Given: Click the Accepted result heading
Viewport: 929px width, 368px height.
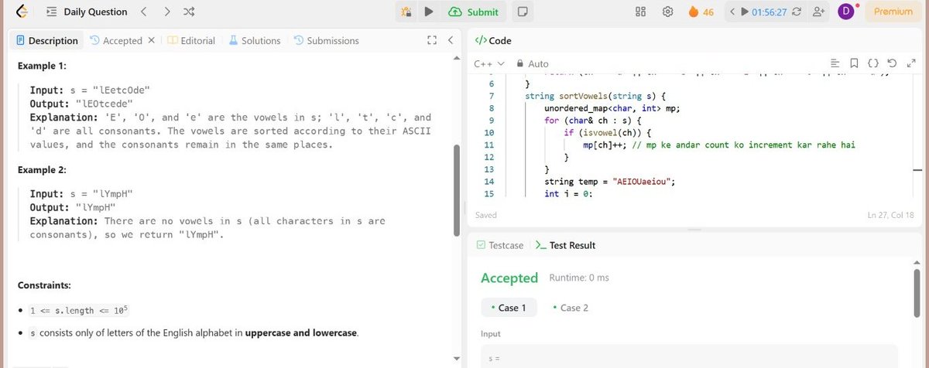Looking at the screenshot, I should pos(509,278).
